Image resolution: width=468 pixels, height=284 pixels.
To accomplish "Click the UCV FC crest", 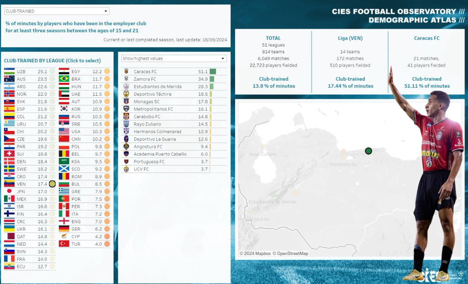I will point(126,169).
